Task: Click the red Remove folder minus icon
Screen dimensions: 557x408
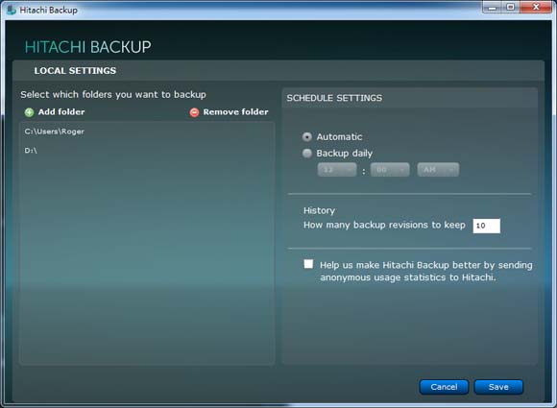Action: [x=194, y=112]
